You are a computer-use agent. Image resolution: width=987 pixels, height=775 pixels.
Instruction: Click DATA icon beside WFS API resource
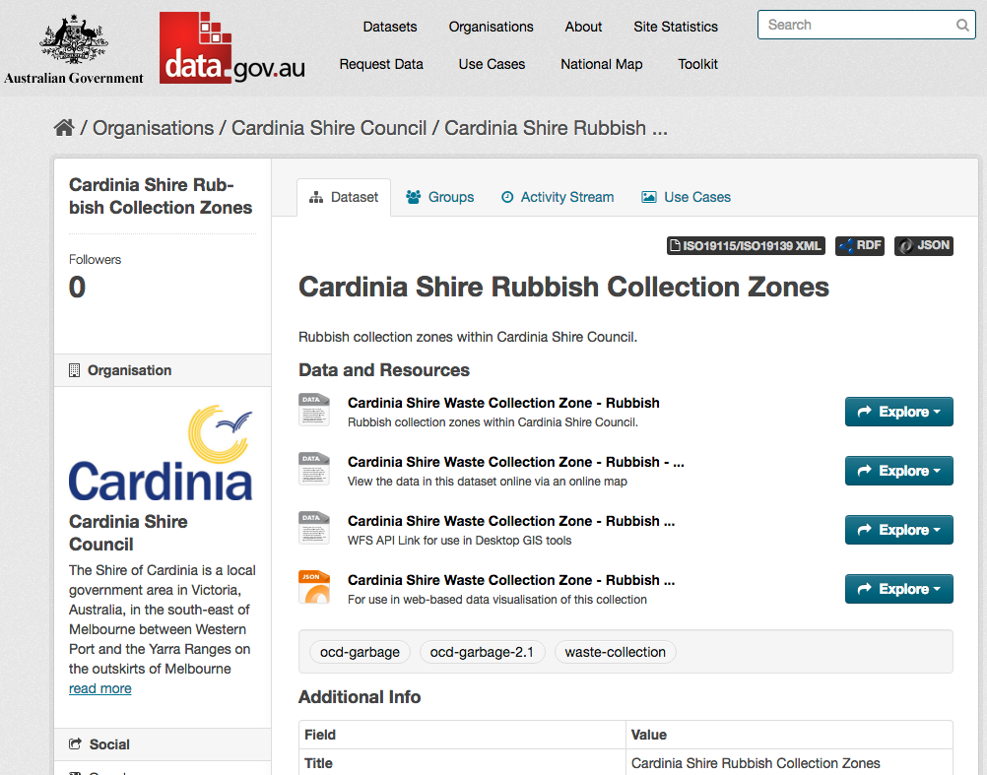click(314, 528)
